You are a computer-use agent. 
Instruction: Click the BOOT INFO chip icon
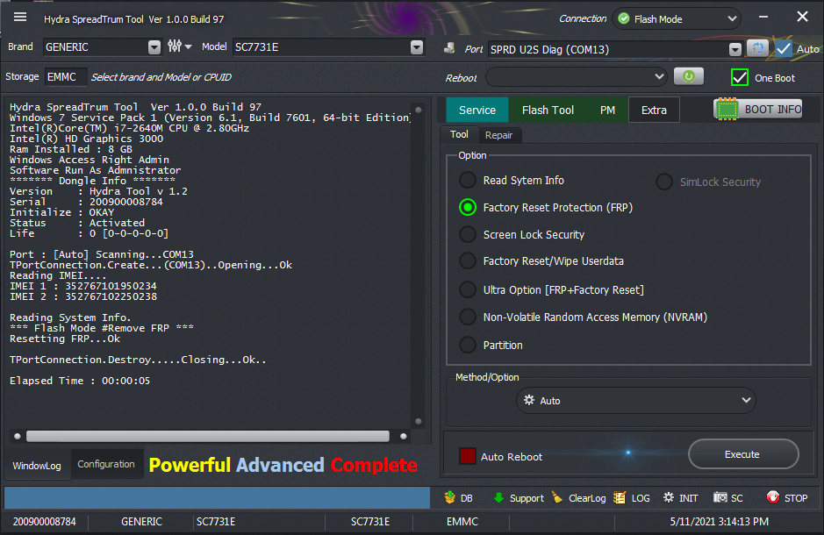(x=727, y=110)
